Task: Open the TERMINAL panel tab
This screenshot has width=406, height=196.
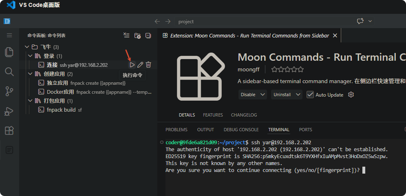Action: (x=279, y=130)
